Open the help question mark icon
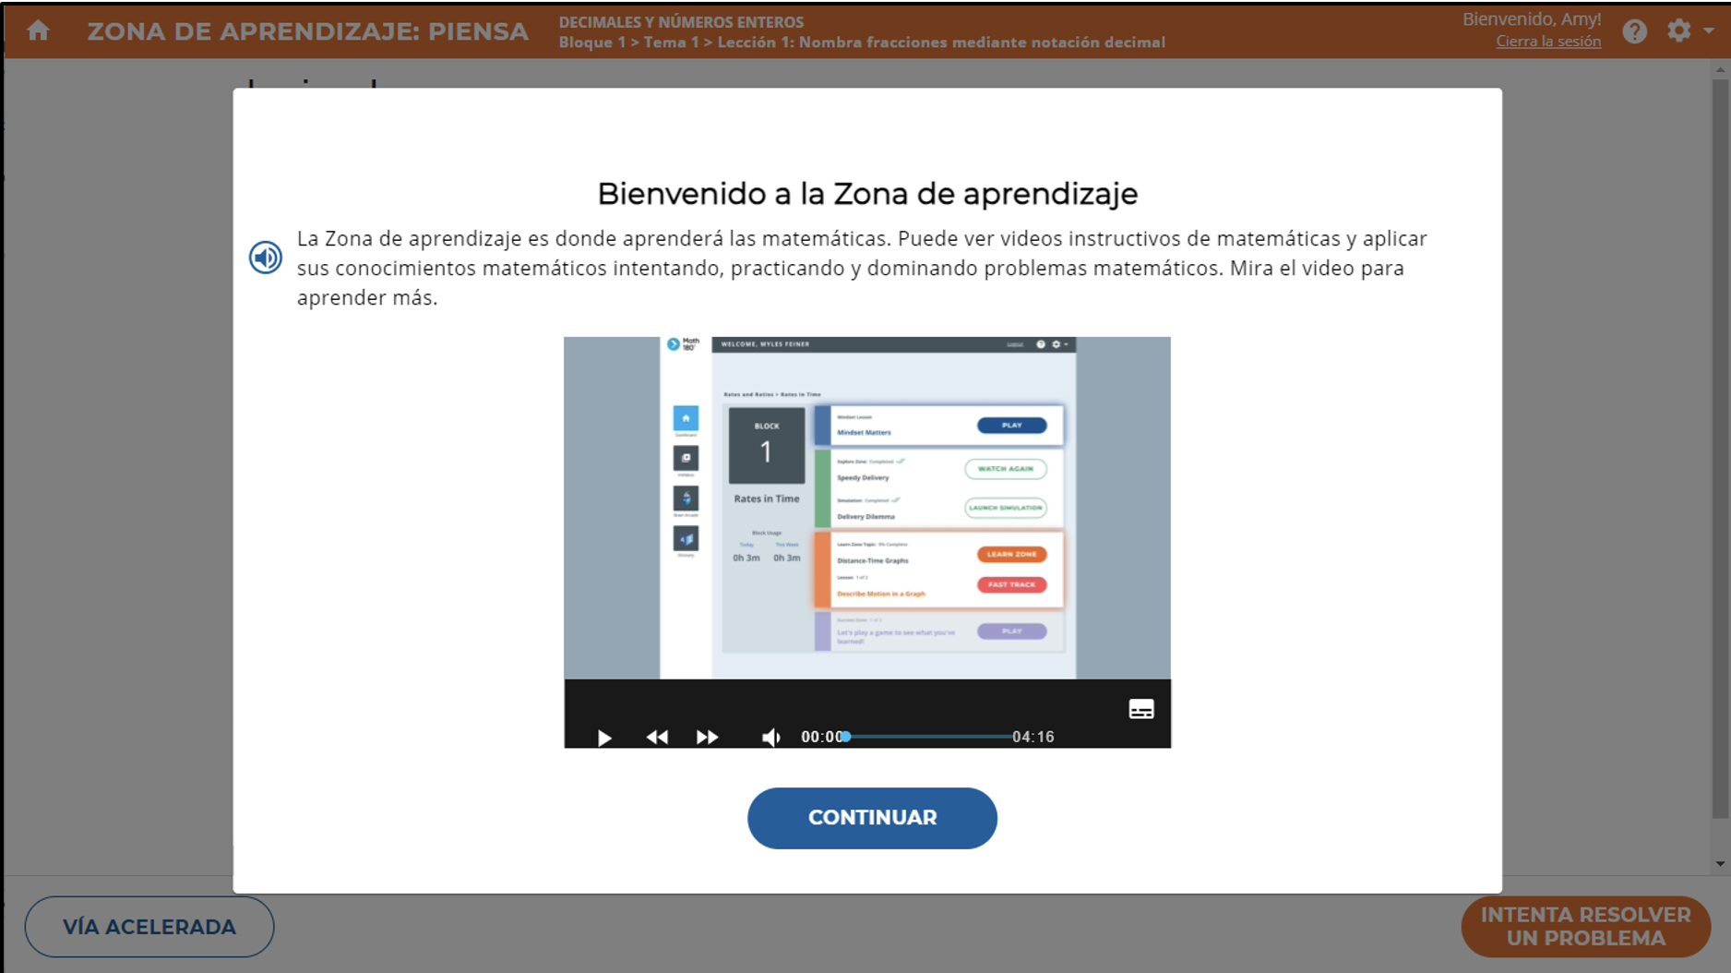This screenshot has width=1731, height=973. 1634,31
